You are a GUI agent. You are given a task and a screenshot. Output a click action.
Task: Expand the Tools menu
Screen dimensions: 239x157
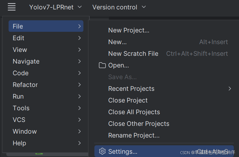pyautogui.click(x=21, y=108)
